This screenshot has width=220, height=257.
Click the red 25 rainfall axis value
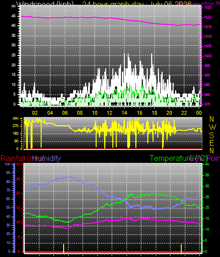(x=18, y=179)
